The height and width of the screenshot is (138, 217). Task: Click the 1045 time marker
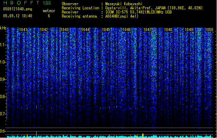pos(106,30)
